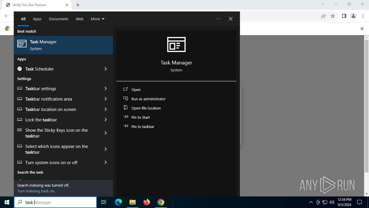Click the large Task Manager preview icon

pyautogui.click(x=176, y=44)
